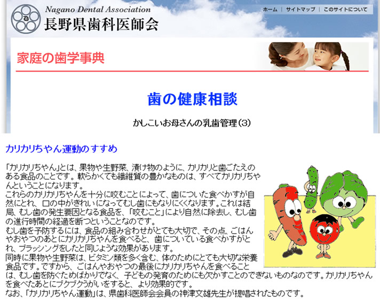This screenshot has width=380, height=302.
Task: Click the last line mentioning 神津文雄先生
Action: tap(155, 293)
